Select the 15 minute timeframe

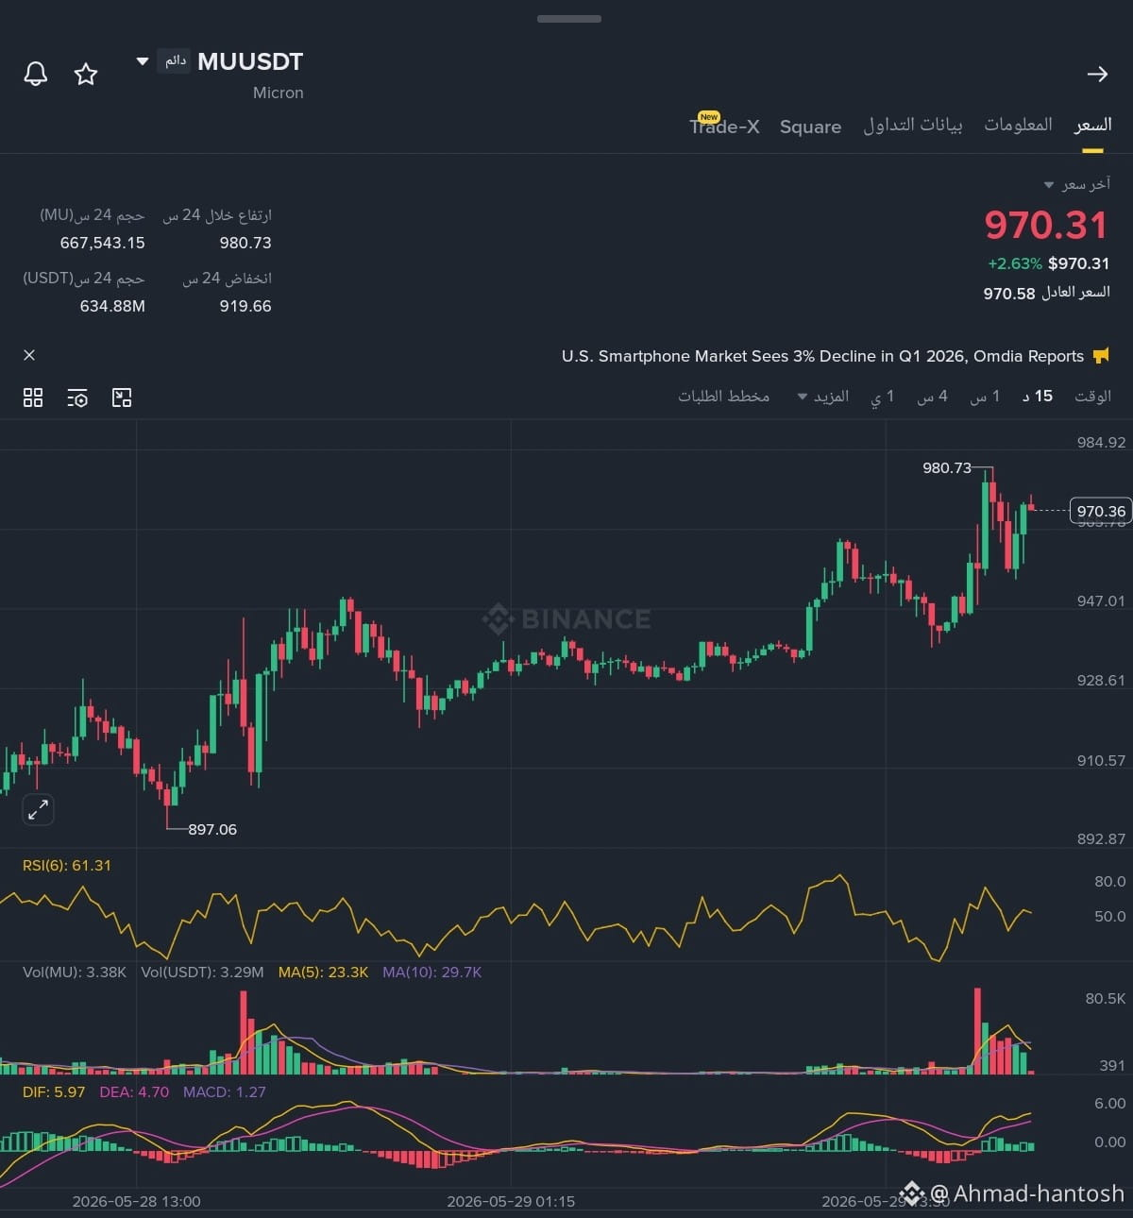click(1038, 397)
